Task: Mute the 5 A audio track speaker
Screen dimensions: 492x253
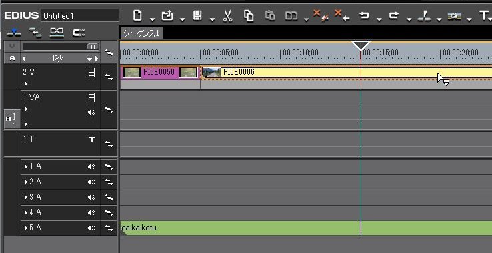Action: 91,228
